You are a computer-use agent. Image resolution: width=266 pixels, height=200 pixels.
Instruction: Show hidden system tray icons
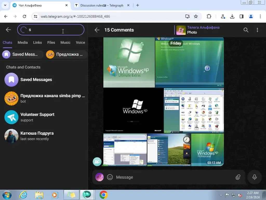coord(221,195)
